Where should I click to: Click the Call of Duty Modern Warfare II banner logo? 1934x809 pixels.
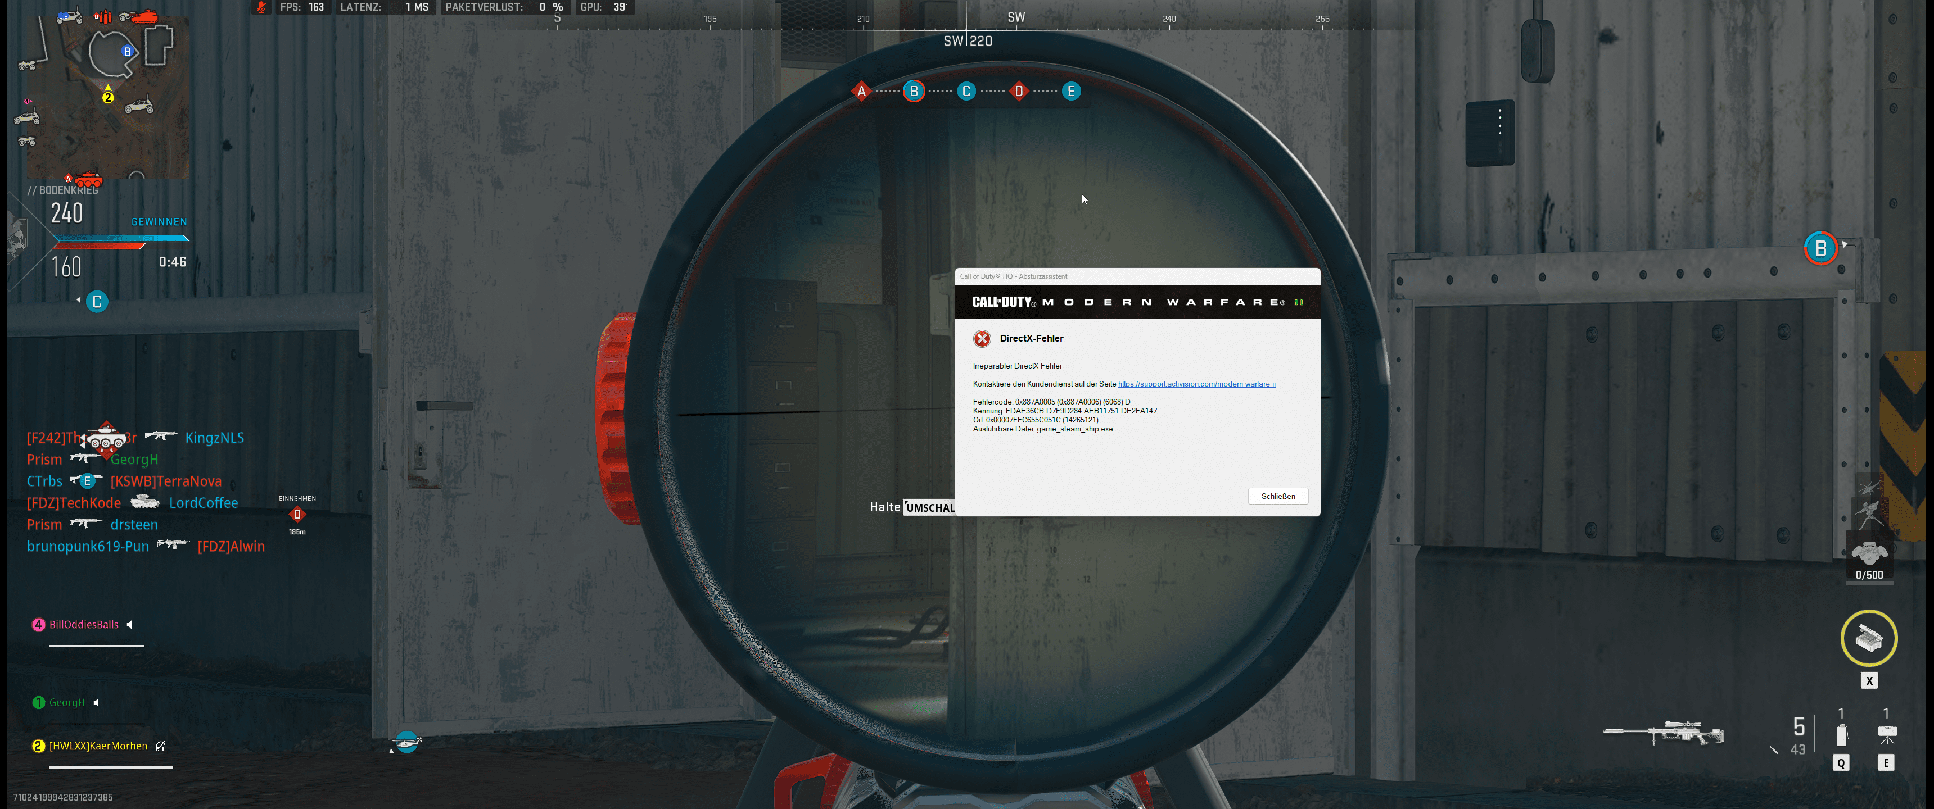coord(1137,302)
